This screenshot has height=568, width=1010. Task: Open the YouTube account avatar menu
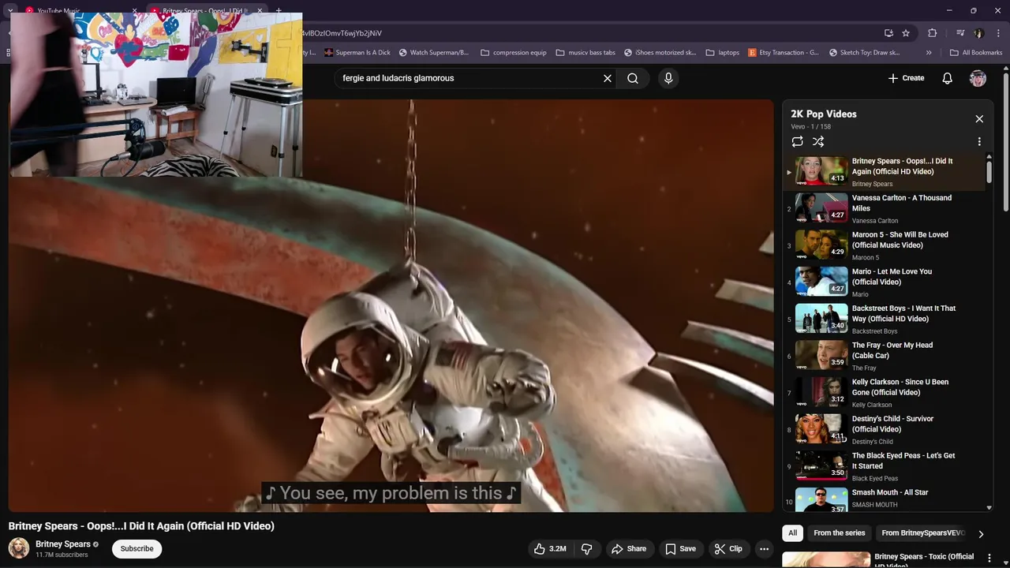pos(978,78)
